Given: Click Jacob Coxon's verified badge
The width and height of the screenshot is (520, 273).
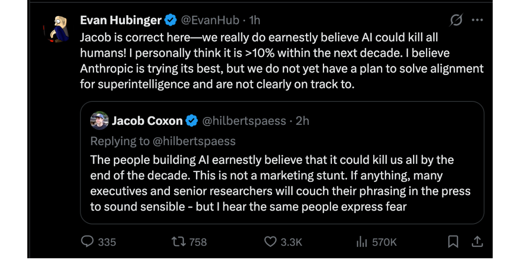Looking at the screenshot, I should [192, 121].
